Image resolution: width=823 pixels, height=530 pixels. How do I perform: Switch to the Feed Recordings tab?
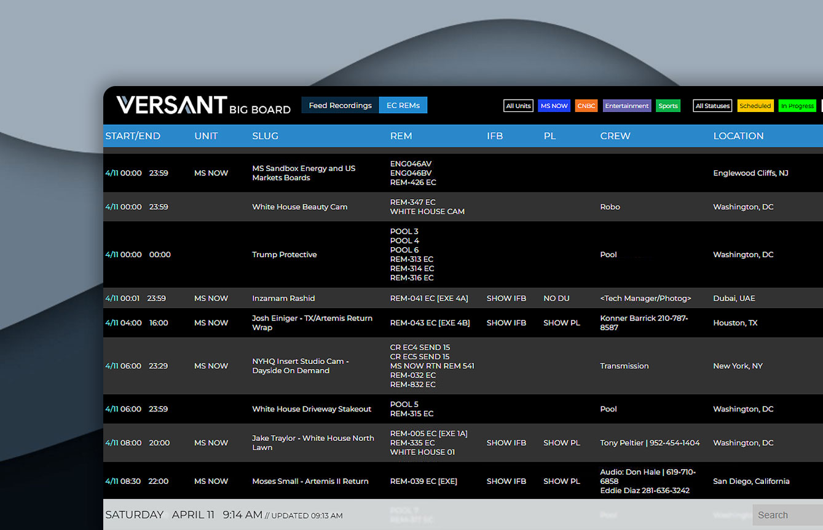click(339, 105)
